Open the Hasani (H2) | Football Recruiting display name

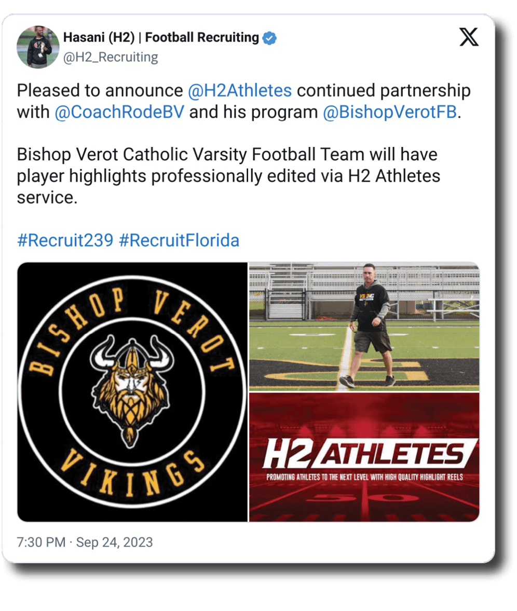tap(161, 38)
